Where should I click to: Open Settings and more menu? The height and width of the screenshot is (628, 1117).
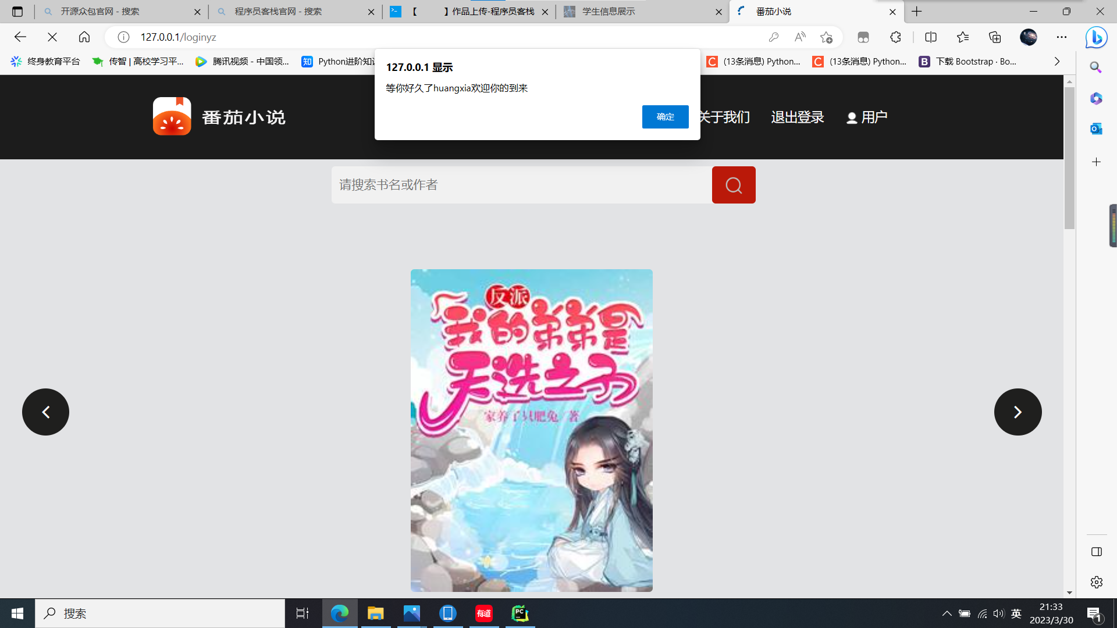coord(1062,37)
